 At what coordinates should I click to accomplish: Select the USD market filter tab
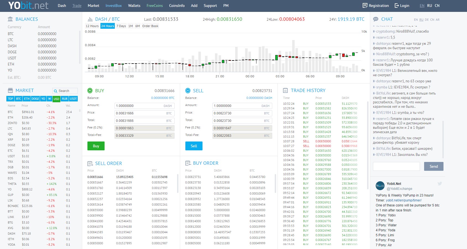tap(56, 99)
